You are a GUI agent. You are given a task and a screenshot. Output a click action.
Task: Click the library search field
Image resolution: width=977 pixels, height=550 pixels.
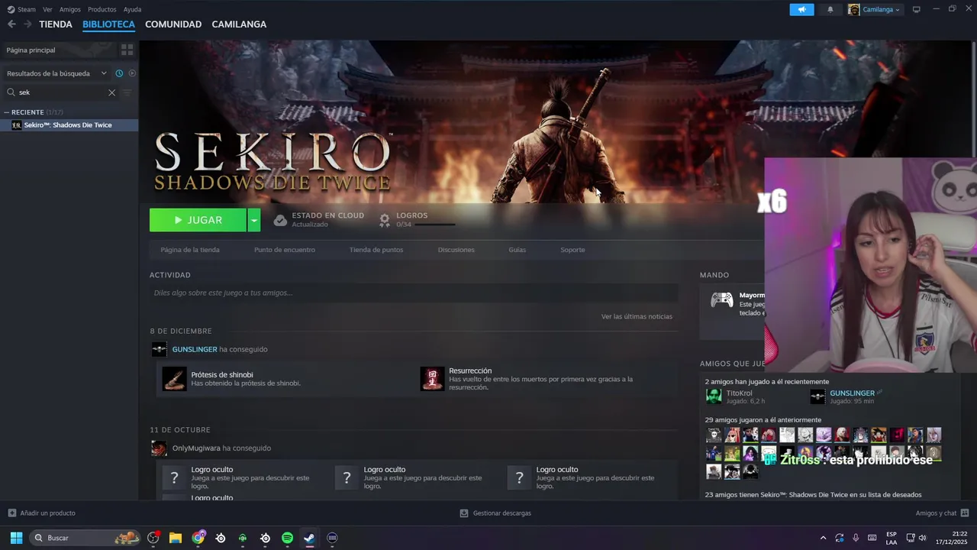pos(61,92)
